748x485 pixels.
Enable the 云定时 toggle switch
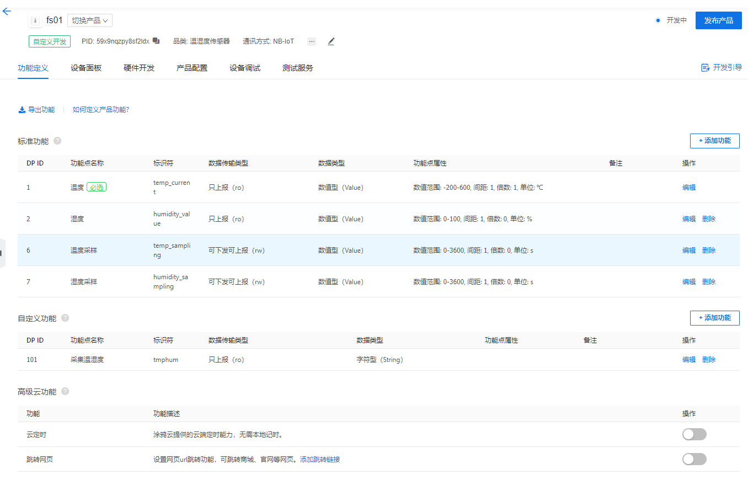coord(694,434)
